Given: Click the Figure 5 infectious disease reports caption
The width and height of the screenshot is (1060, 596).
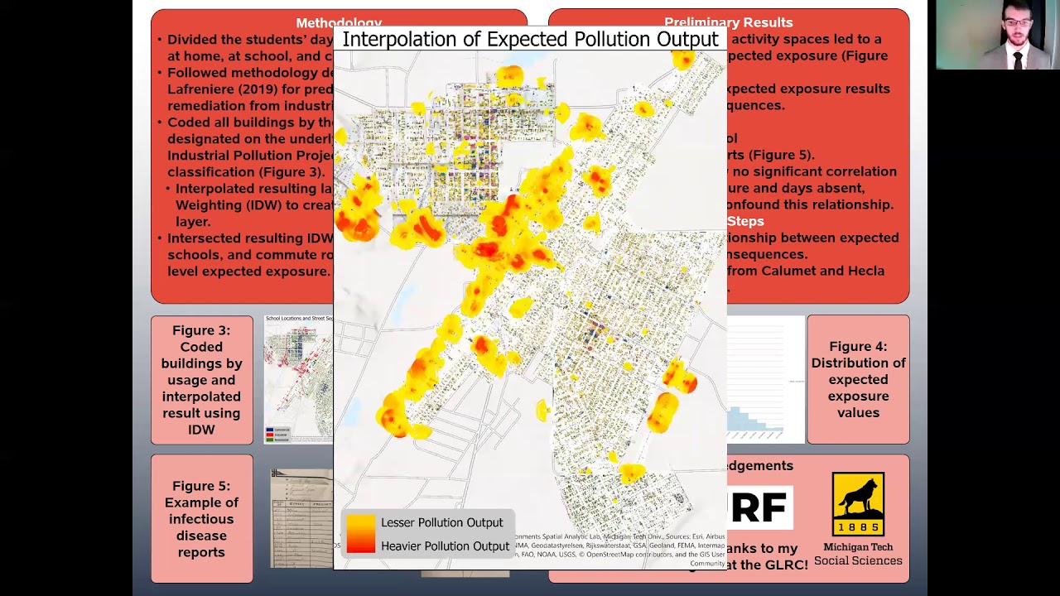Looking at the screenshot, I should click(202, 519).
